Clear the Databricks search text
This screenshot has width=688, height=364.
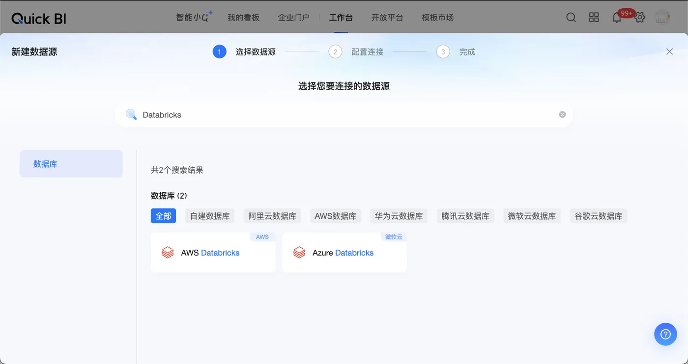pos(562,114)
